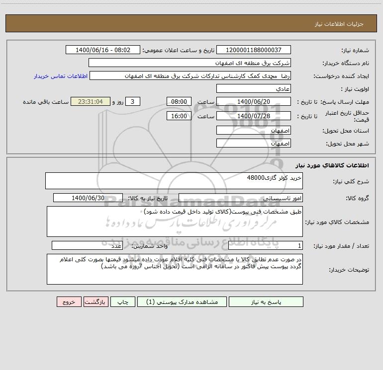Click the پاسخ به نیاز button
This screenshot has height=370, width=383.
pyautogui.click(x=266, y=302)
